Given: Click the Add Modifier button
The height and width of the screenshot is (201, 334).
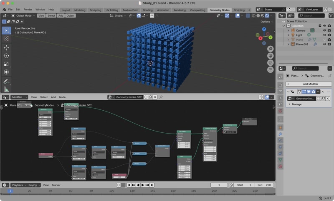Looking at the screenshot, I should (x=311, y=84).
